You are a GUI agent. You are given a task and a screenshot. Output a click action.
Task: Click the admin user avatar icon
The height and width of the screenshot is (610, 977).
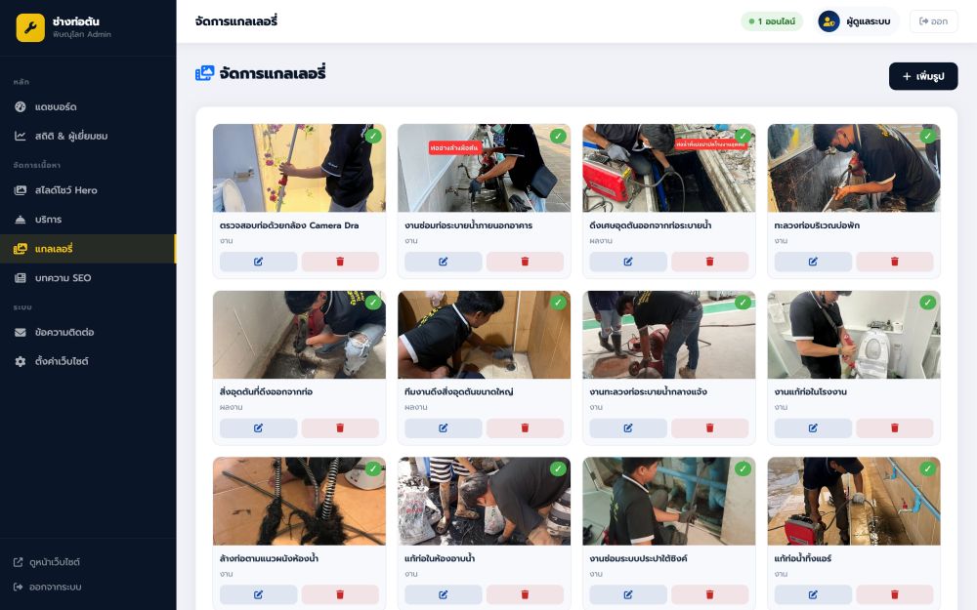point(828,21)
